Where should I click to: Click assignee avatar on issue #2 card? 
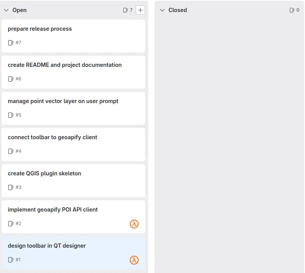pyautogui.click(x=134, y=224)
